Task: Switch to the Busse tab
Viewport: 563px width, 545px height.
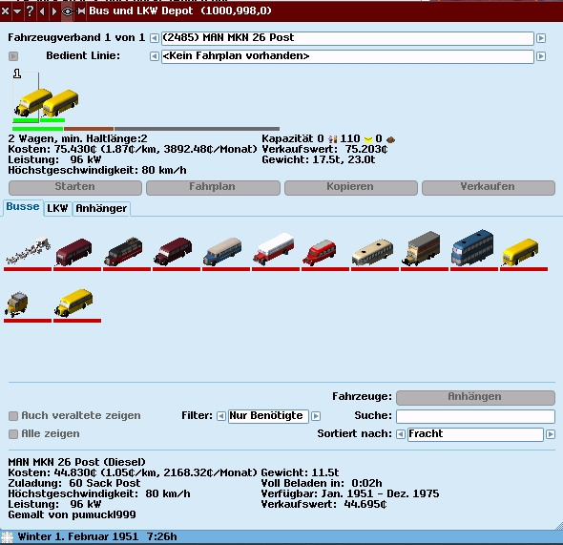Action: [x=23, y=207]
